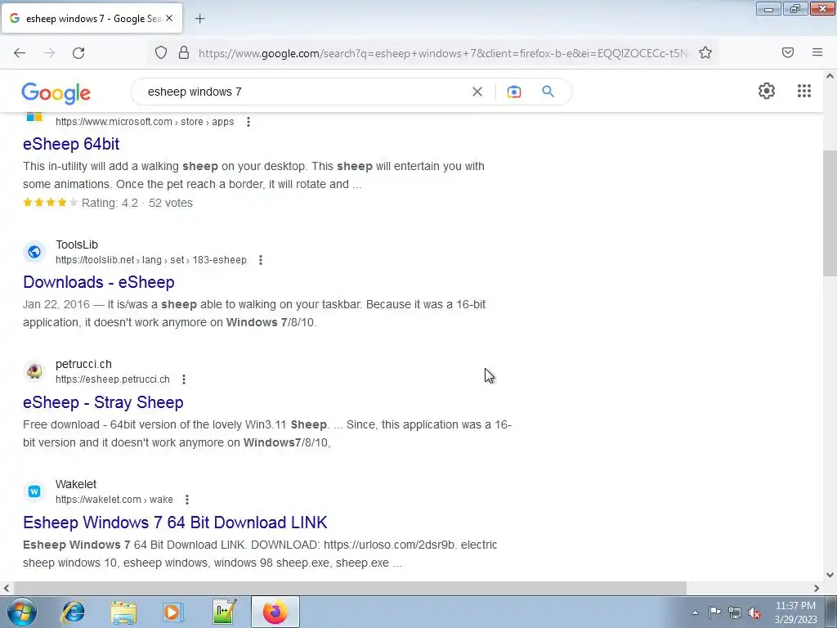Viewport: 837px width, 628px height.
Task: Show hidden system tray icons
Action: [x=695, y=612]
